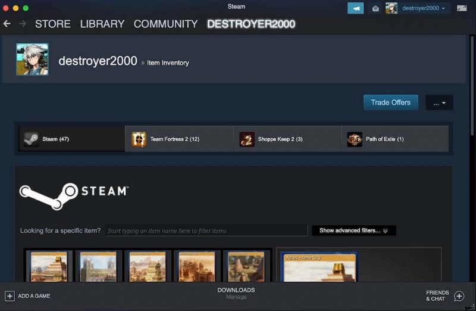Open the destroyer2000 account dropdown
This screenshot has height=311, width=476.
click(x=424, y=8)
